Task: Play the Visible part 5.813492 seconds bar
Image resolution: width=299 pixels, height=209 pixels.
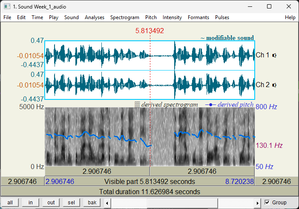Action: click(x=149, y=181)
